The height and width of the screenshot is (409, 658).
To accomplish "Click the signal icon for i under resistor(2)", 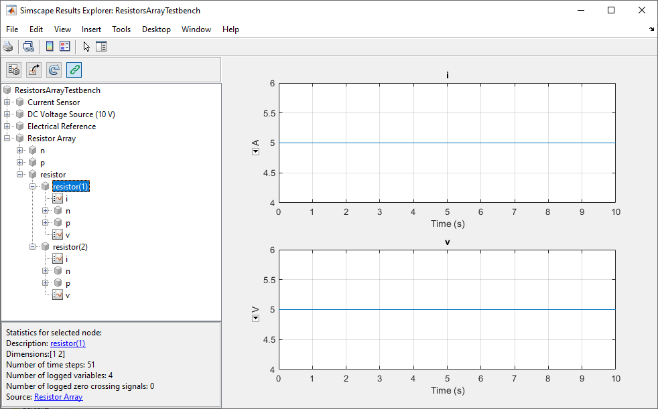I will [58, 259].
